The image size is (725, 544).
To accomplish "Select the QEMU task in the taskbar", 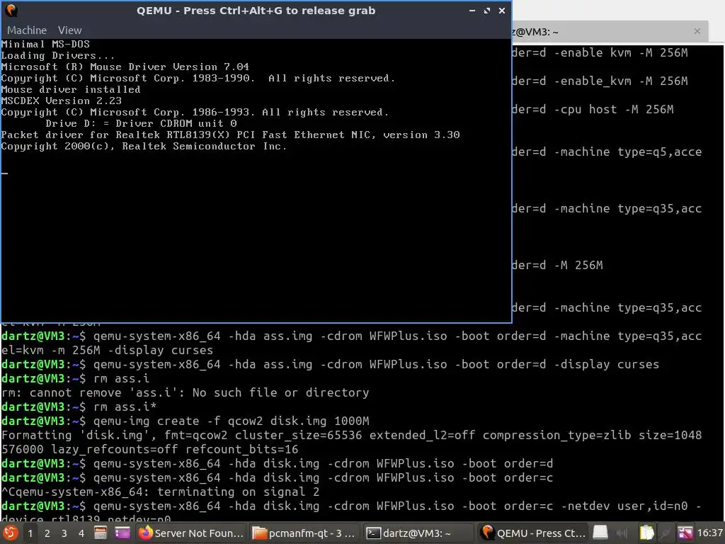I will pos(532,533).
